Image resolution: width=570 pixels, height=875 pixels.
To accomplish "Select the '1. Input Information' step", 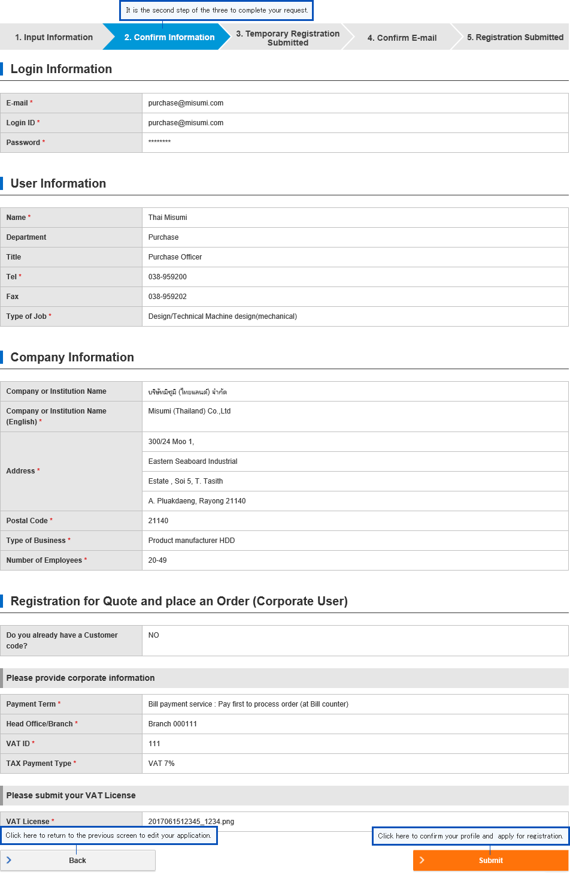I will click(54, 37).
